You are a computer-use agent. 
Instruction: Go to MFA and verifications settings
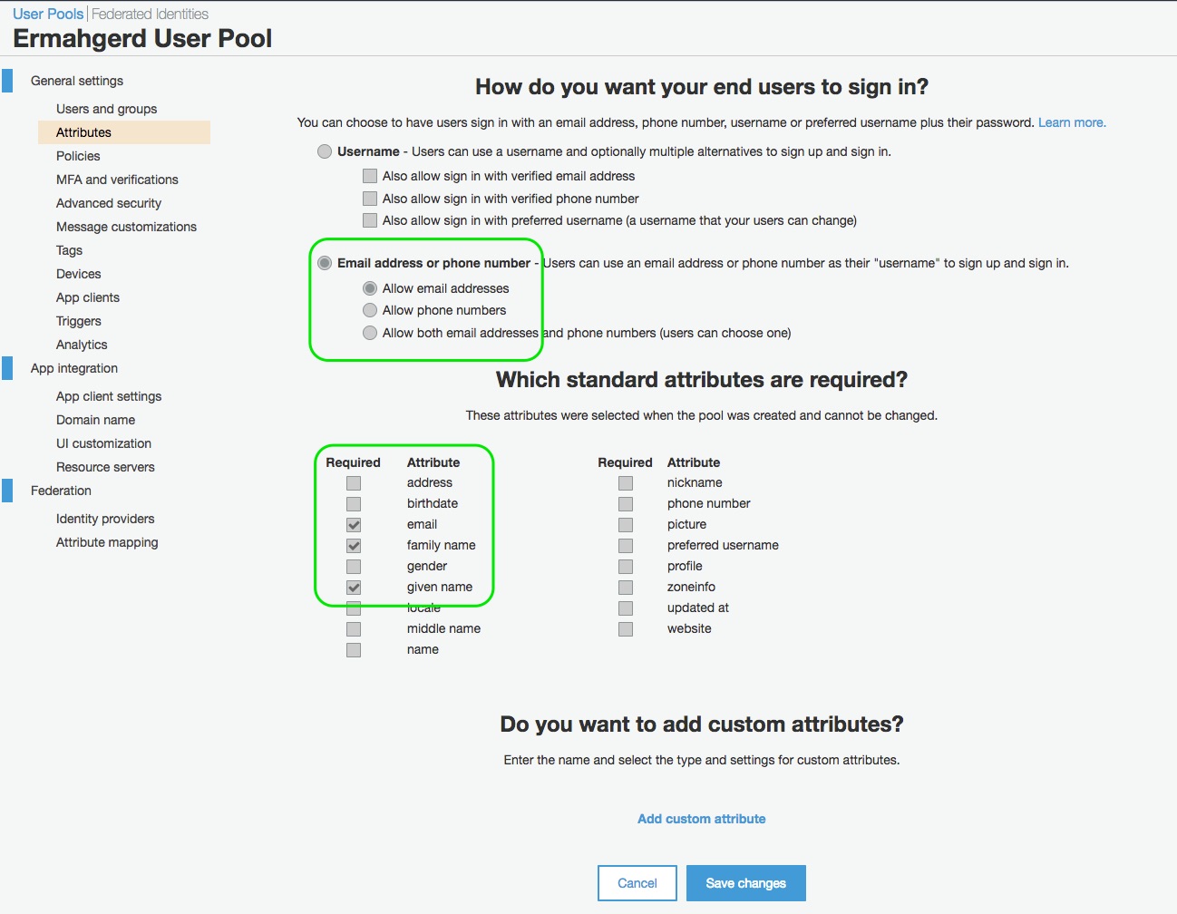point(117,180)
